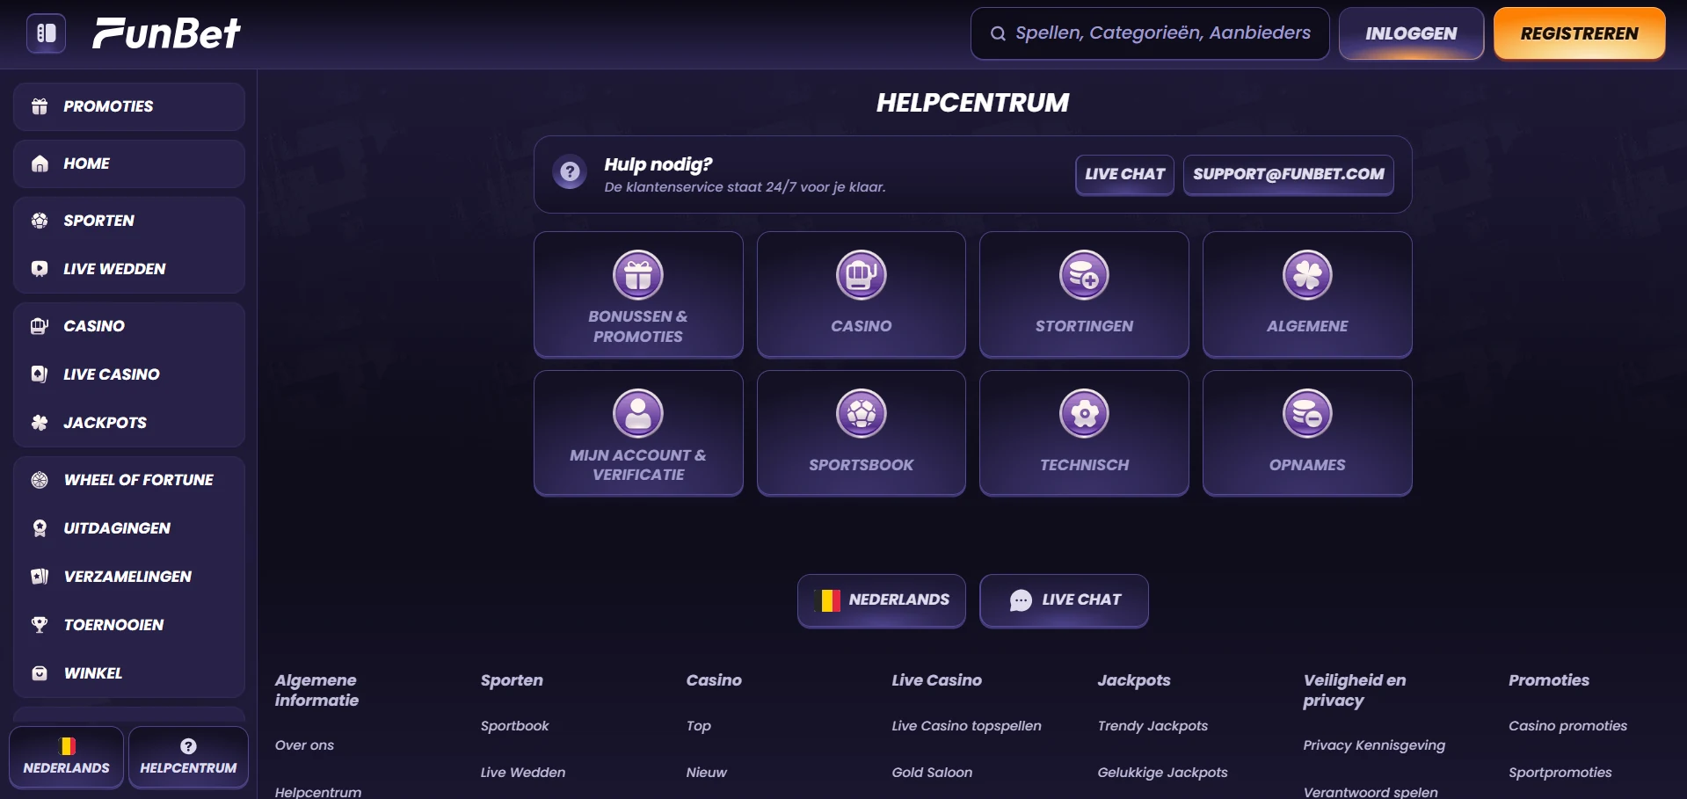Screen dimensions: 1687x799
Task: Open the Nederlands language button above footer
Action: click(x=882, y=600)
